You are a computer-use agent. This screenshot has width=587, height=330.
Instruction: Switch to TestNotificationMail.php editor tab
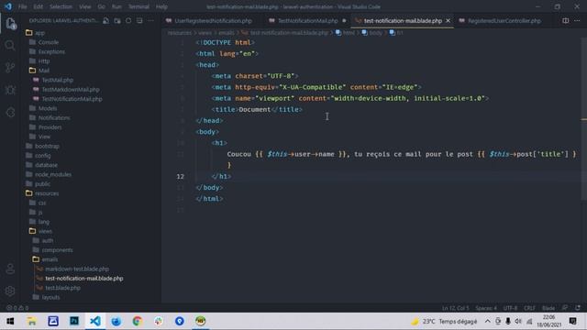pyautogui.click(x=308, y=21)
